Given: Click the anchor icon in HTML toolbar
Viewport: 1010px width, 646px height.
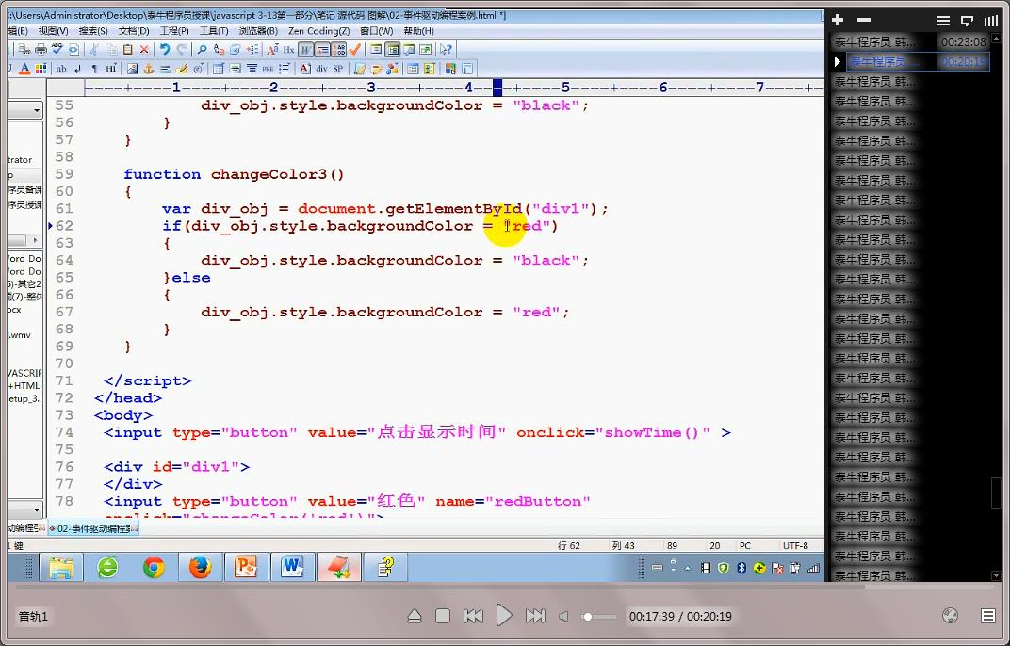Looking at the screenshot, I should (148, 68).
